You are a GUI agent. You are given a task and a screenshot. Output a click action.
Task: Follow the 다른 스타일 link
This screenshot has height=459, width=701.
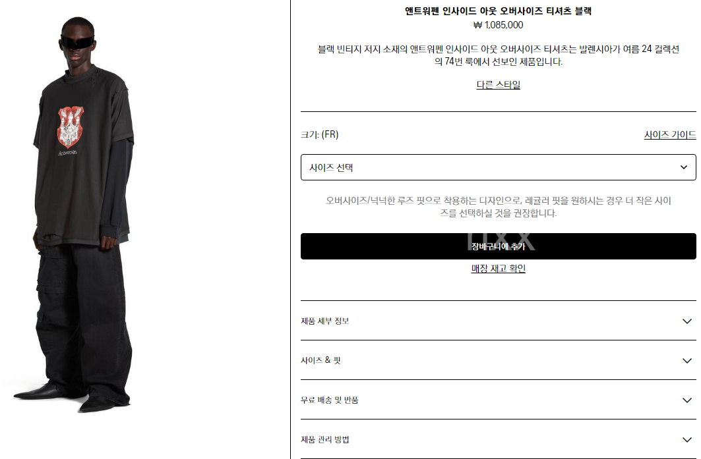coord(498,84)
